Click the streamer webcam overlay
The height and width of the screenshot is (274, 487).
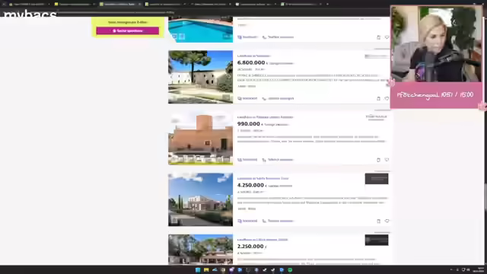[436, 44]
